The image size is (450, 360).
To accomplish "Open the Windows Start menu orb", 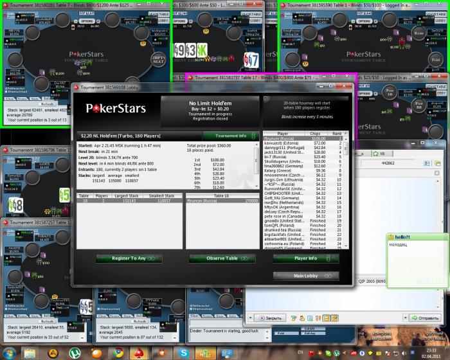I will tap(9, 353).
